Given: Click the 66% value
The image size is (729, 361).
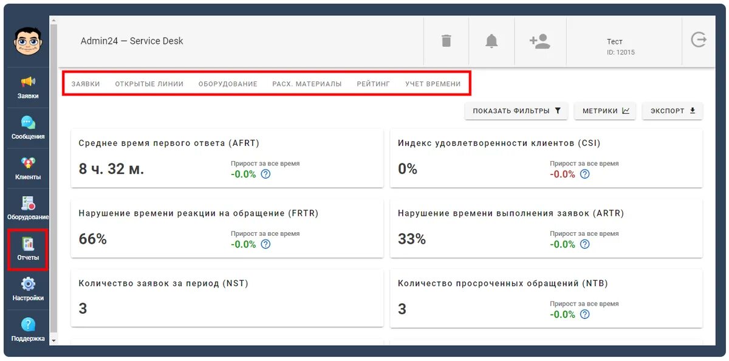Looking at the screenshot, I should (93, 239).
